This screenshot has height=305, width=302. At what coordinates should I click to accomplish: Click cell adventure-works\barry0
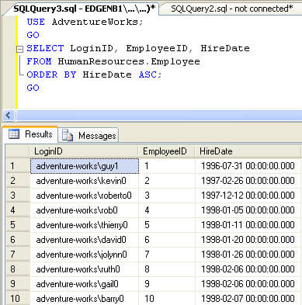tap(85, 298)
